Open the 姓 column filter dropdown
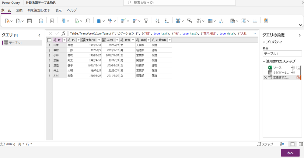 pos(65,40)
